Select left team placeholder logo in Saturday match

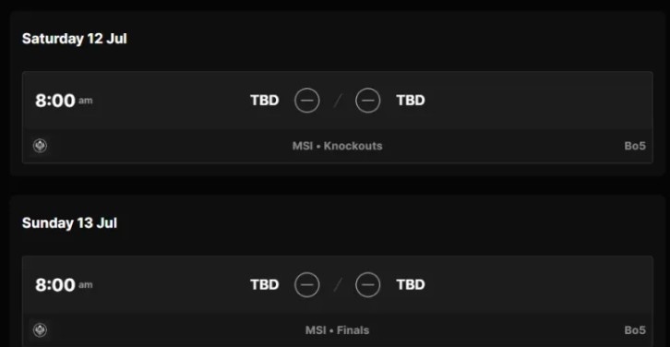click(x=306, y=101)
